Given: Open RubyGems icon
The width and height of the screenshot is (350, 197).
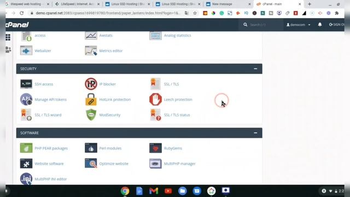Looking at the screenshot, I should tap(155, 148).
